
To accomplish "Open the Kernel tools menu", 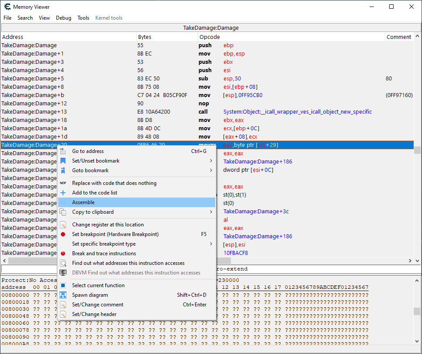I will point(109,18).
